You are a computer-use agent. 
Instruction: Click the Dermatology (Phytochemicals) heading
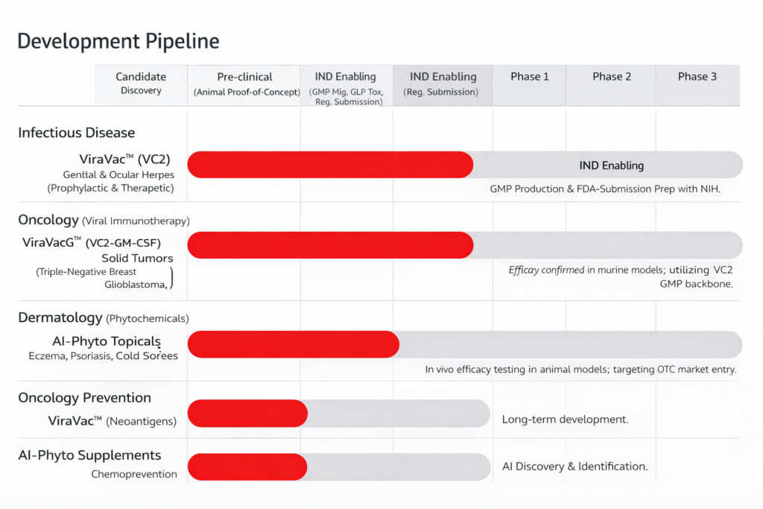(104, 318)
